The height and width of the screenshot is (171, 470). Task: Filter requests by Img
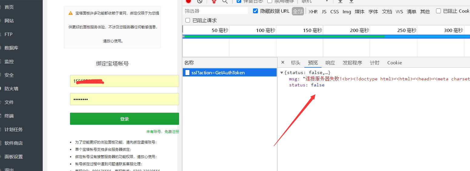(x=347, y=11)
